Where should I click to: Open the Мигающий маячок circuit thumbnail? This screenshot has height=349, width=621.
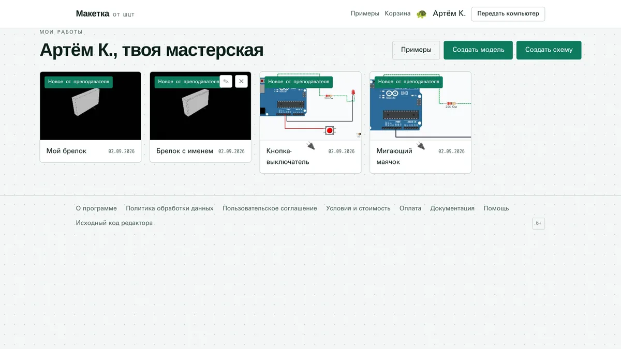tap(421, 106)
